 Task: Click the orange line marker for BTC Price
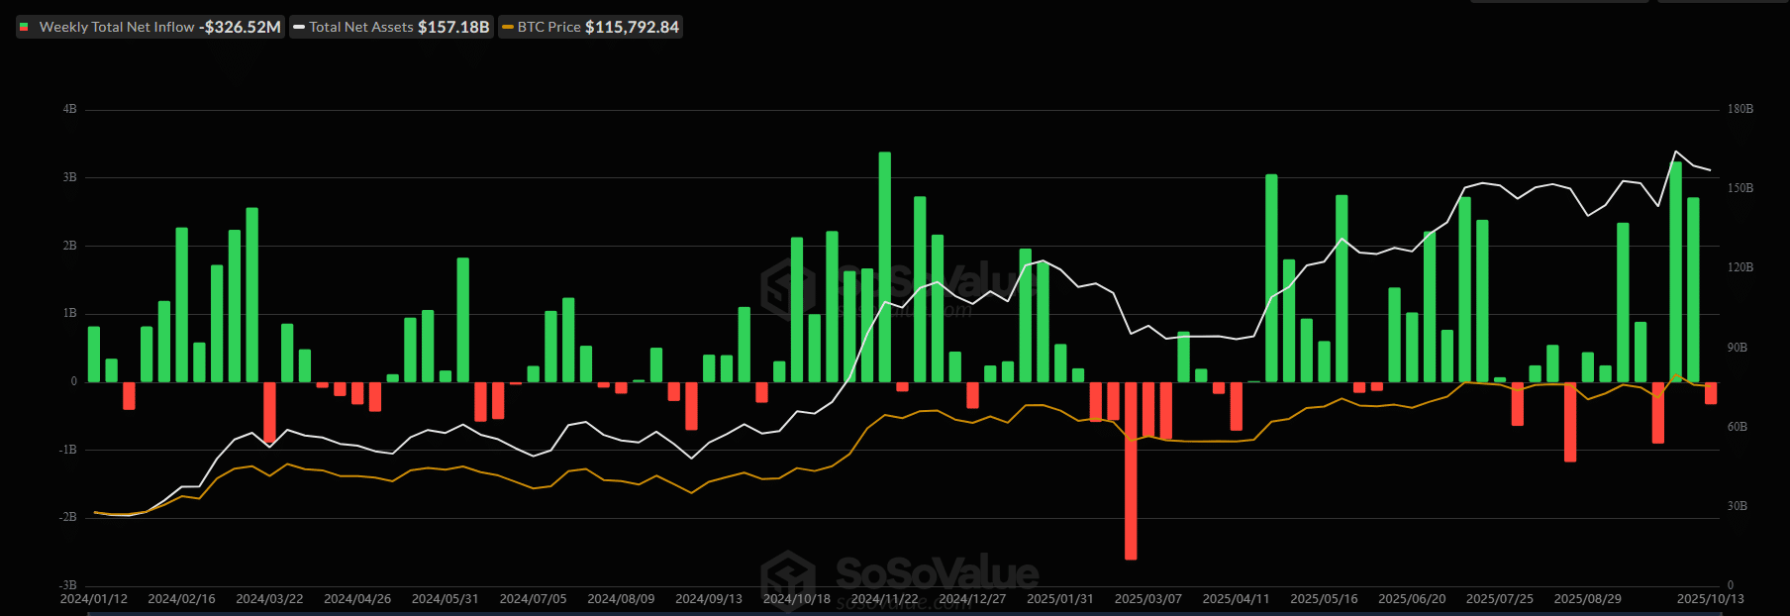point(508,27)
